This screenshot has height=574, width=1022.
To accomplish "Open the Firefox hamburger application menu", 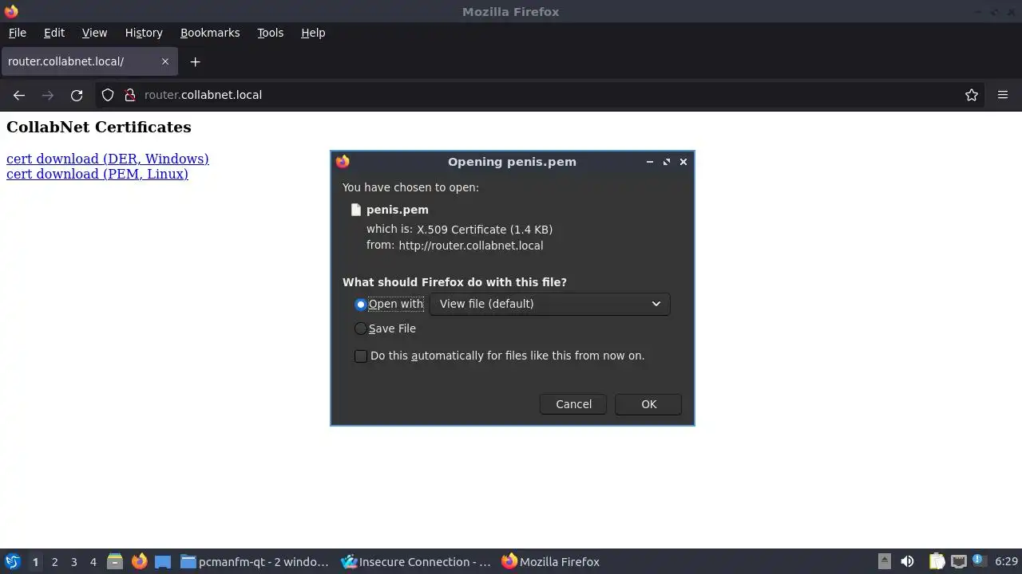I will [1003, 95].
